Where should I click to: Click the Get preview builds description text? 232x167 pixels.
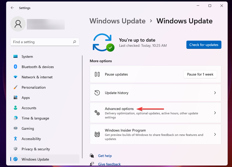(154, 137)
